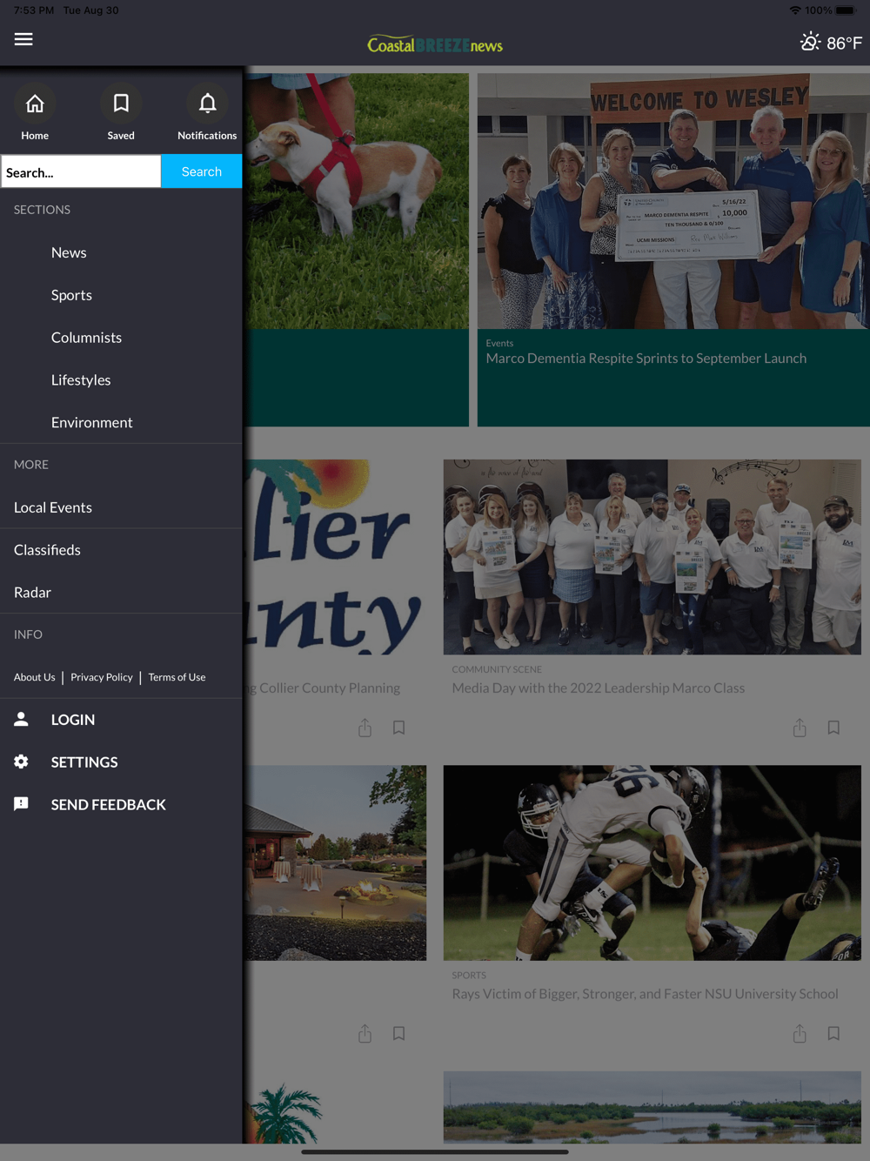870x1161 pixels.
Task: Close the hamburger menu icon
Action: (23, 39)
